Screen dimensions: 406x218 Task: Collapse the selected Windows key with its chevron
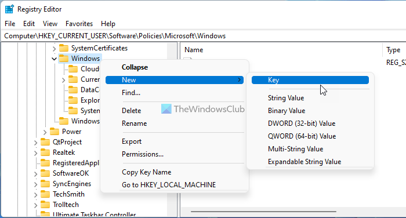point(54,59)
